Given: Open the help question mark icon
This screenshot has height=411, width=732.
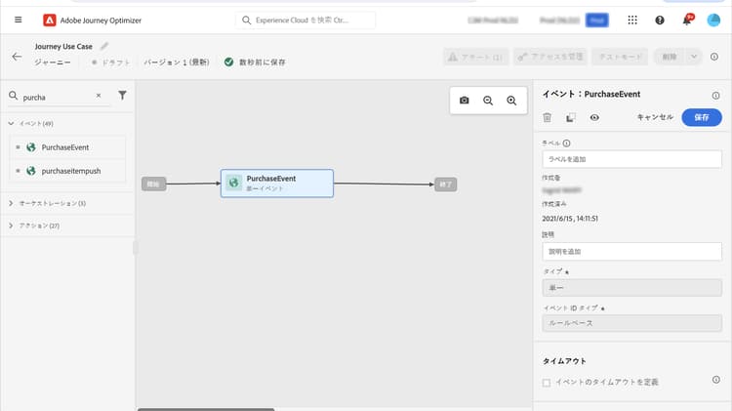Looking at the screenshot, I should [660, 21].
